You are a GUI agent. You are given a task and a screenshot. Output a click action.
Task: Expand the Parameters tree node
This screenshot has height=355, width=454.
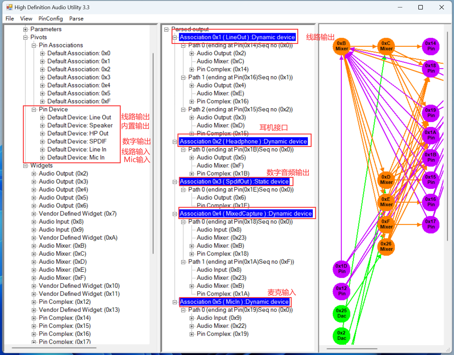click(x=26, y=29)
